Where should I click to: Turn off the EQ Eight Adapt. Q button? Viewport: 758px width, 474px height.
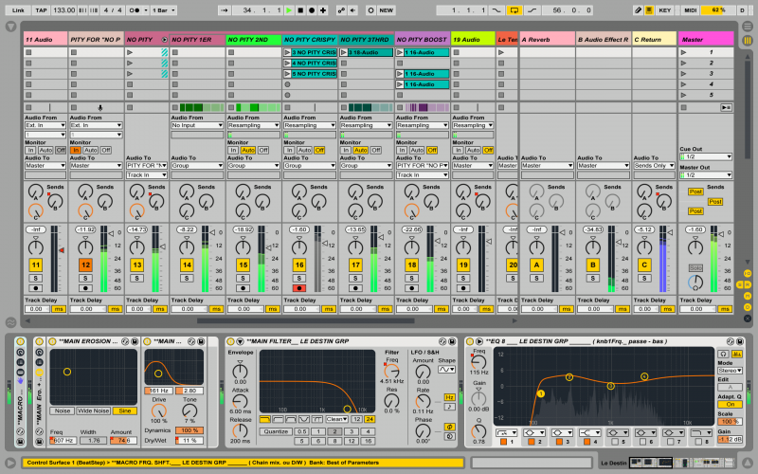coord(729,405)
